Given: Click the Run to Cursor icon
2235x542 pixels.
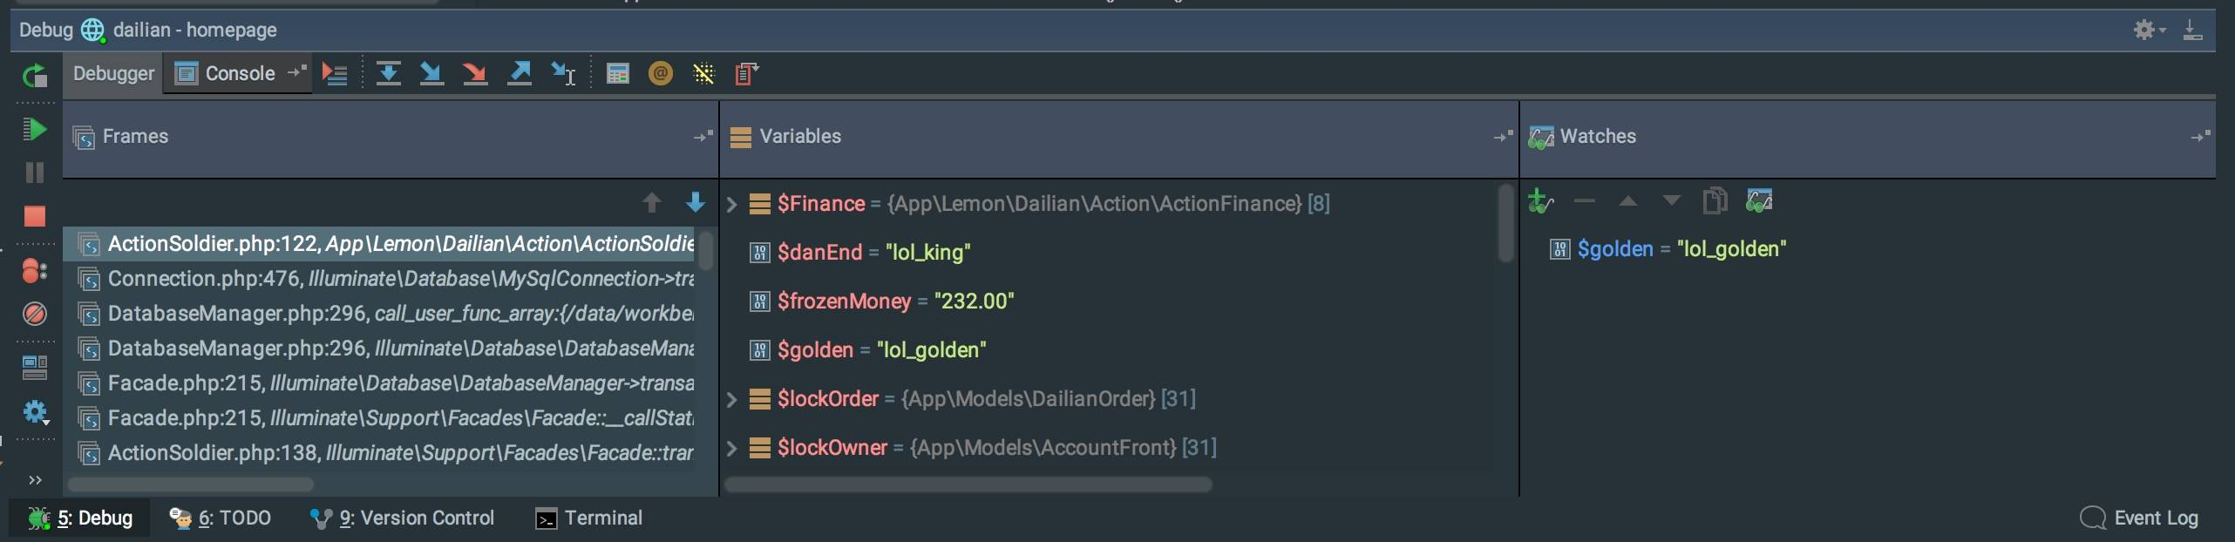Looking at the screenshot, I should click(x=563, y=74).
